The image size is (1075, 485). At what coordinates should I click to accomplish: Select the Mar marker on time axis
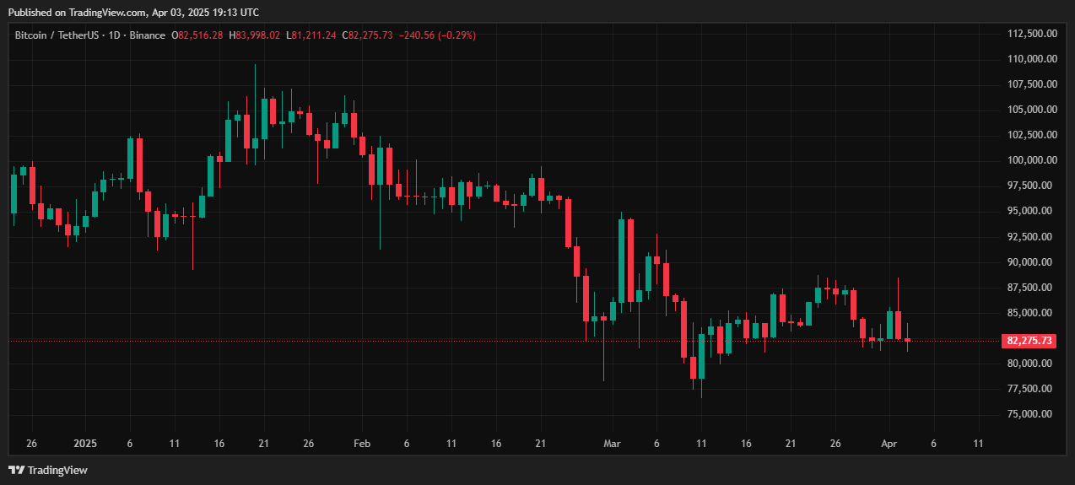click(x=613, y=444)
